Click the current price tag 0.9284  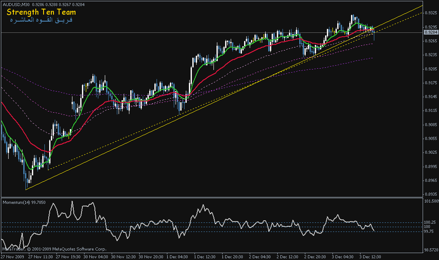click(430, 32)
